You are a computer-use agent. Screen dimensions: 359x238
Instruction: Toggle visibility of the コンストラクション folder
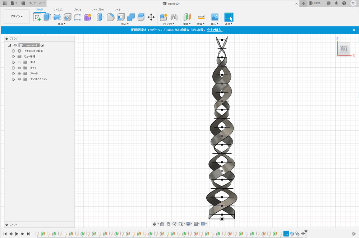19,79
